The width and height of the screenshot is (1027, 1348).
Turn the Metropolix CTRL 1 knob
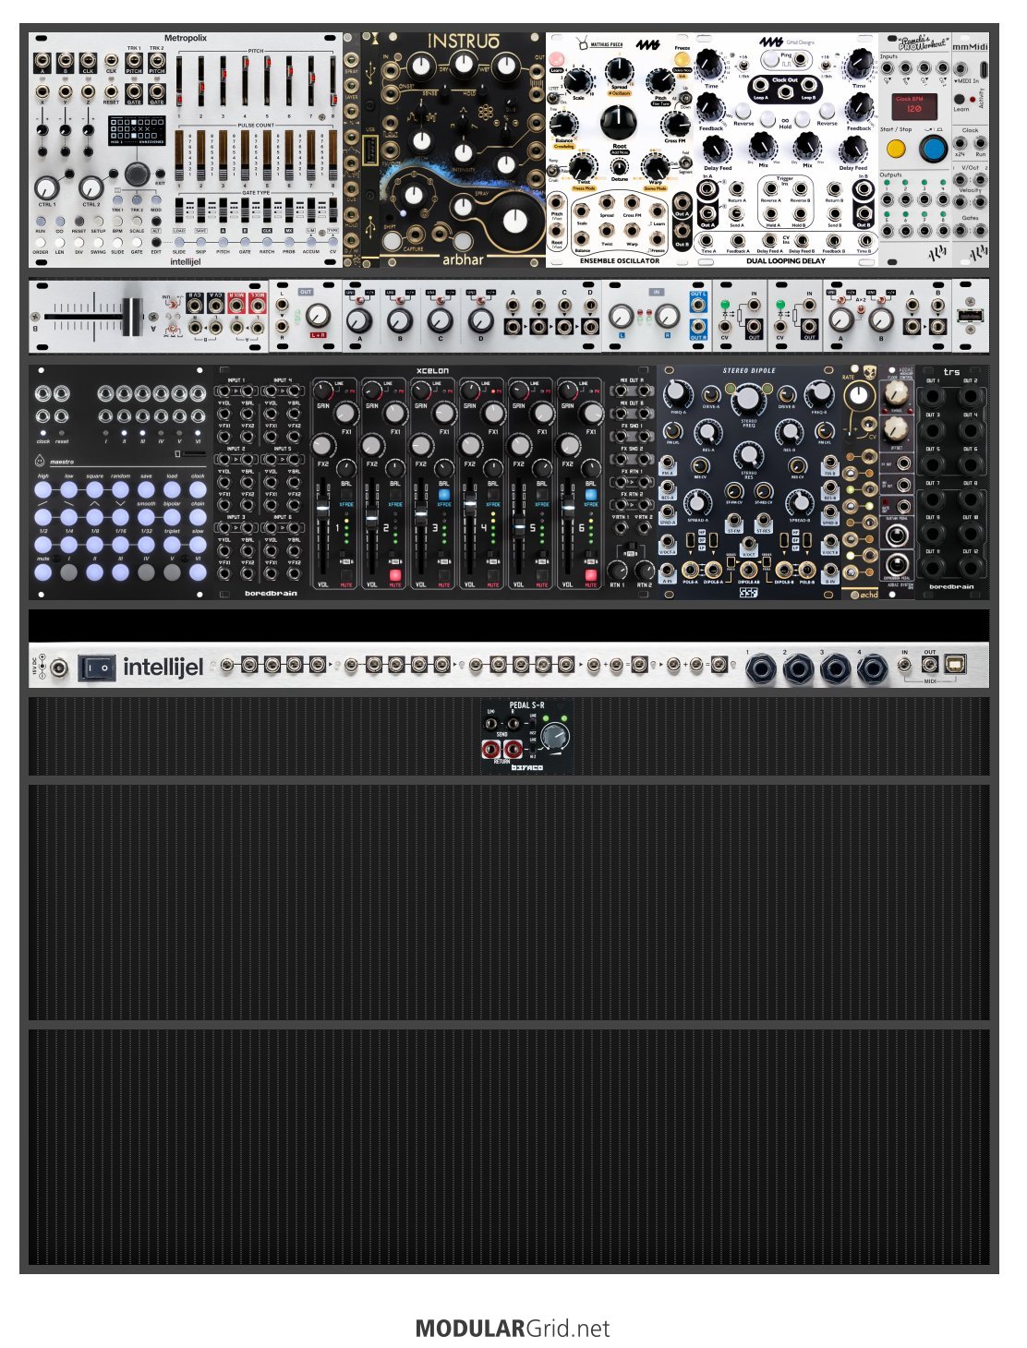point(48,187)
